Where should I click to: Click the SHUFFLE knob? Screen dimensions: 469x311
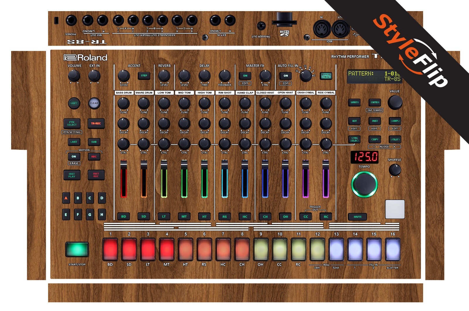point(395,170)
